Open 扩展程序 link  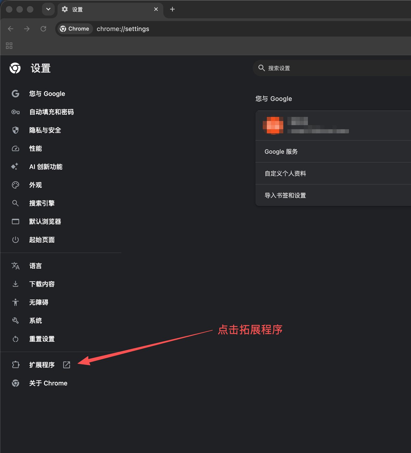42,365
